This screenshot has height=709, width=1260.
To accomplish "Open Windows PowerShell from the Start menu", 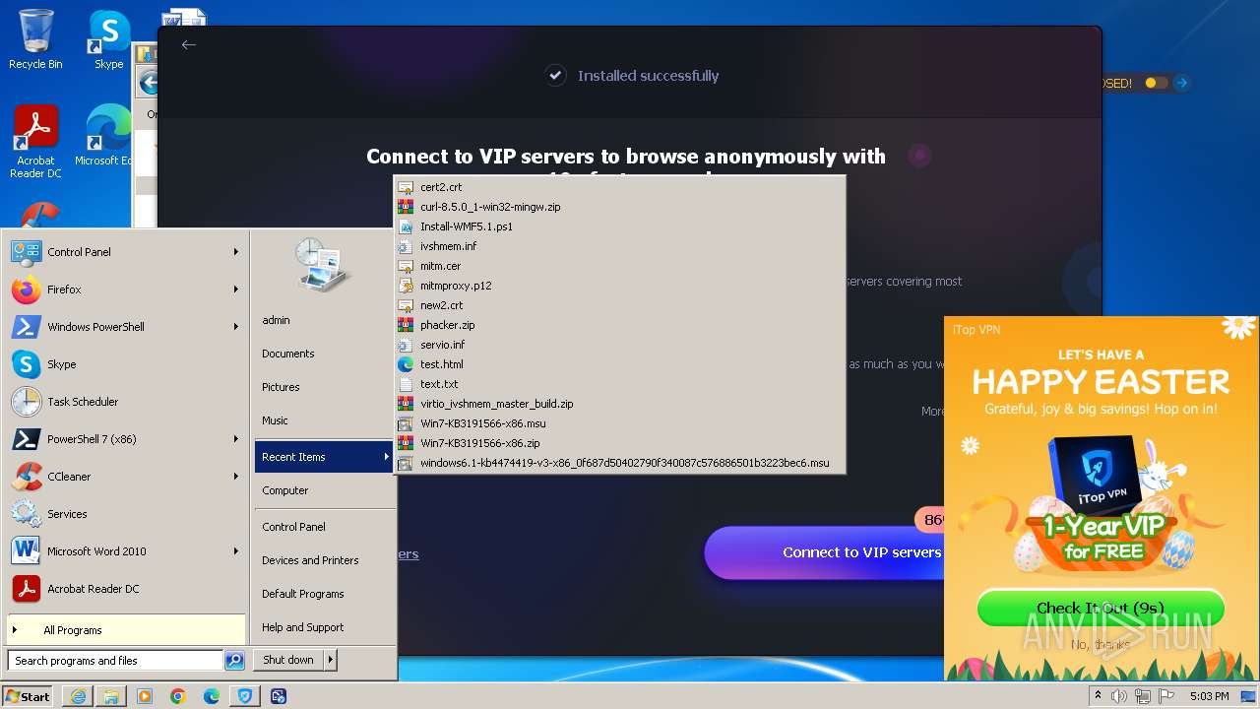I will tap(125, 327).
